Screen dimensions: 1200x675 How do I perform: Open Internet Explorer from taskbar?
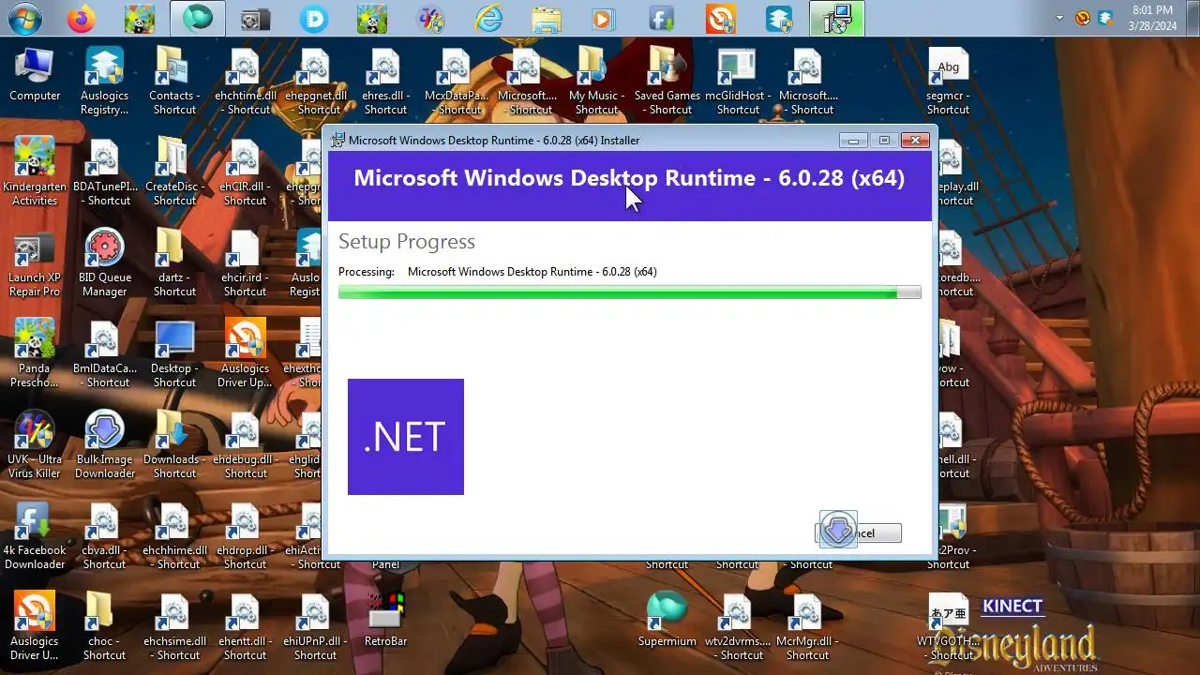488,18
